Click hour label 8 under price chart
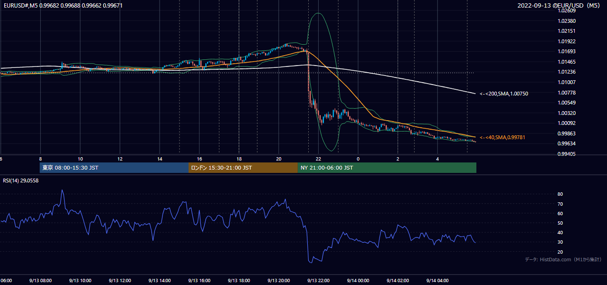 pyautogui.click(x=40, y=159)
